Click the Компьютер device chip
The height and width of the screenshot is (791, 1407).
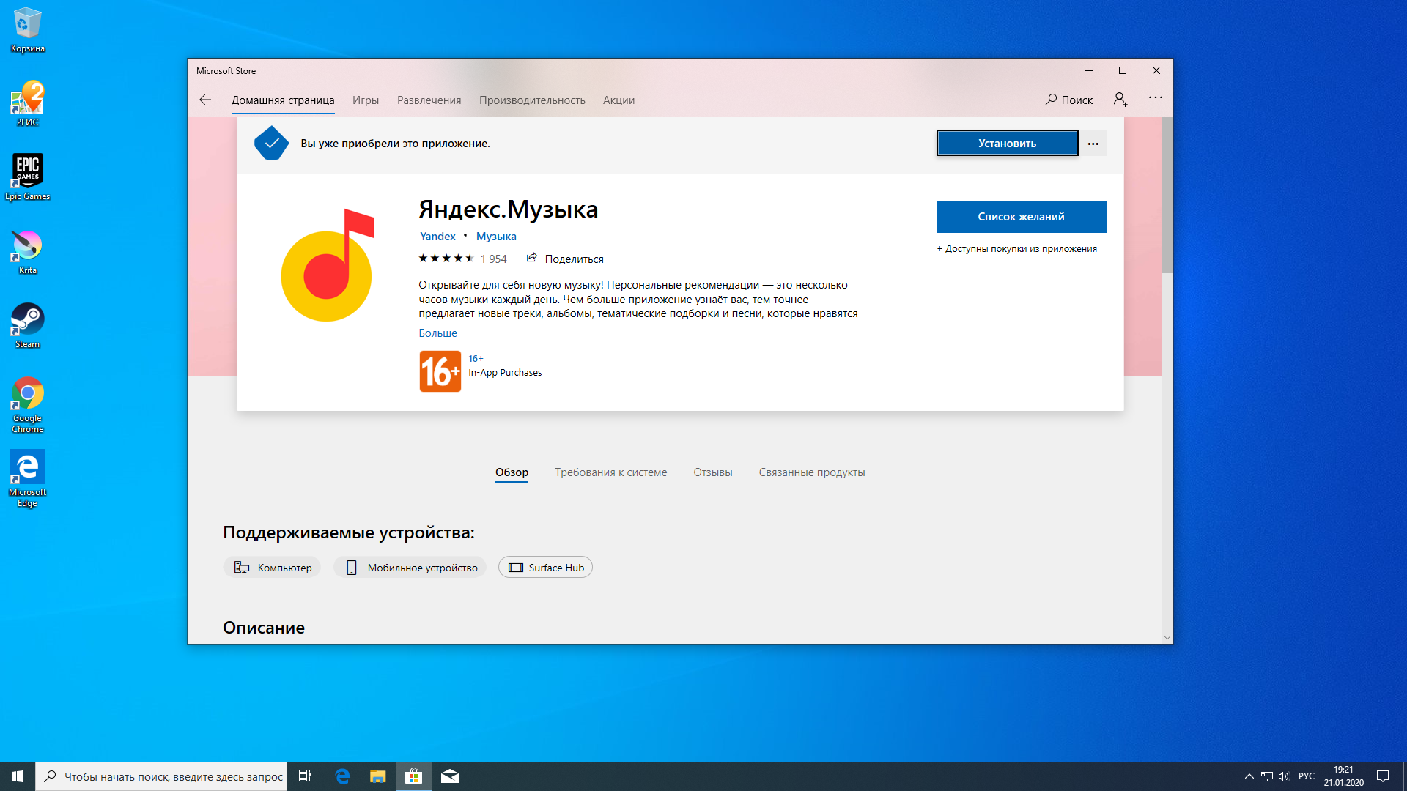(272, 568)
